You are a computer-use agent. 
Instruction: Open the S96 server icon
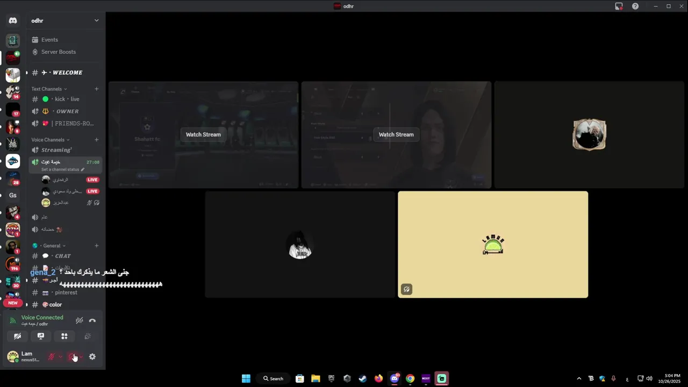[x=13, y=145]
